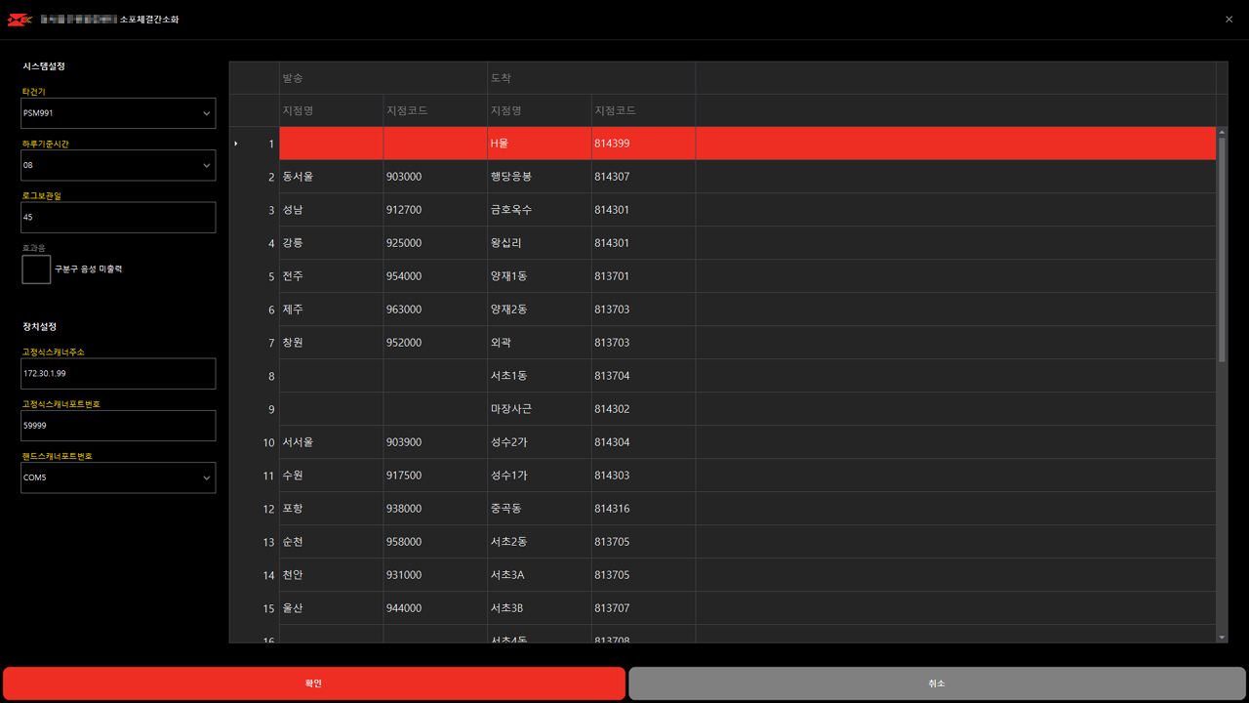Click the 지정코드 header under 발송
The height and width of the screenshot is (703, 1249).
coord(435,110)
